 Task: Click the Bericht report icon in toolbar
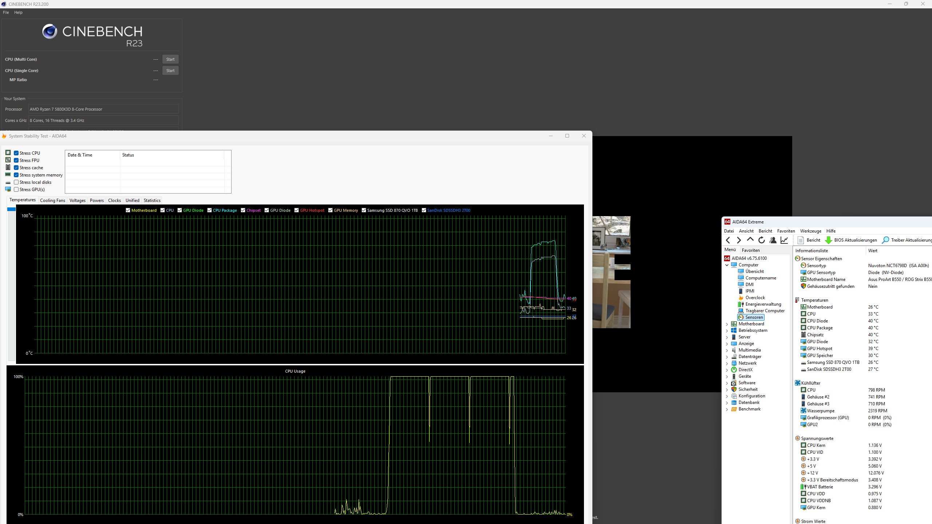pyautogui.click(x=801, y=240)
